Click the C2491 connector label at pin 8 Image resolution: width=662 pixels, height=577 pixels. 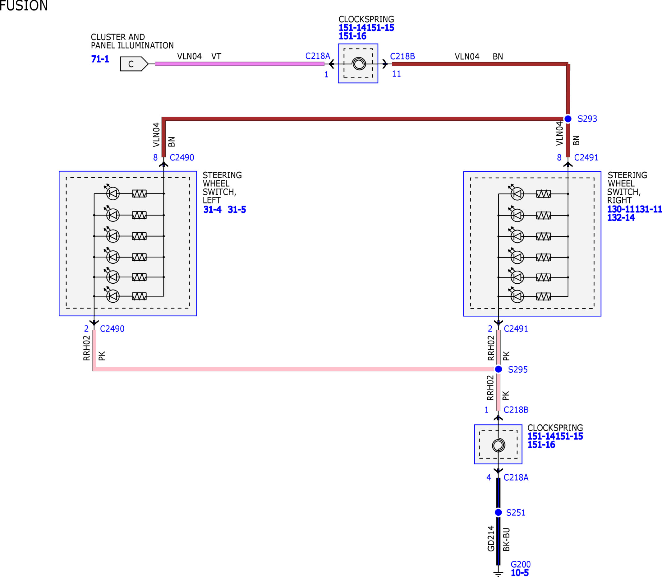click(x=586, y=157)
